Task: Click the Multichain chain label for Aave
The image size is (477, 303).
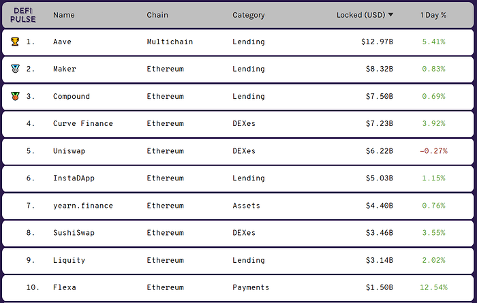Action: point(170,42)
